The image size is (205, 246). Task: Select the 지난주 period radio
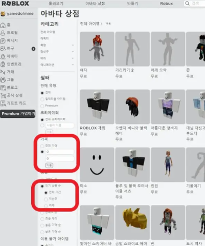click(46, 199)
